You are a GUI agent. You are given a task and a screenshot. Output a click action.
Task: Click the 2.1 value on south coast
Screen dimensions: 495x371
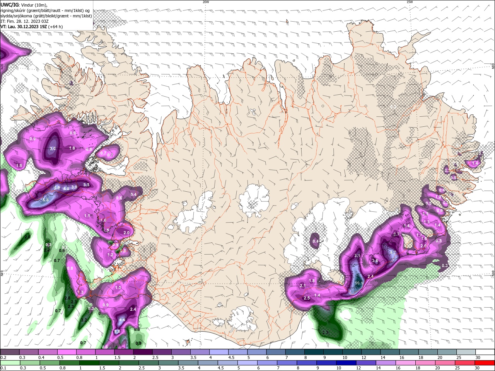[302, 286]
